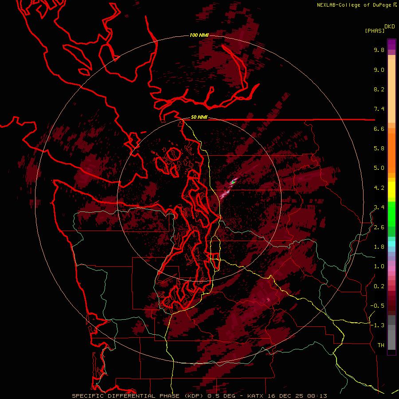Click the NEXLAB-College of DuPage credit text
This screenshot has height=399, width=399.
[x=354, y=5]
